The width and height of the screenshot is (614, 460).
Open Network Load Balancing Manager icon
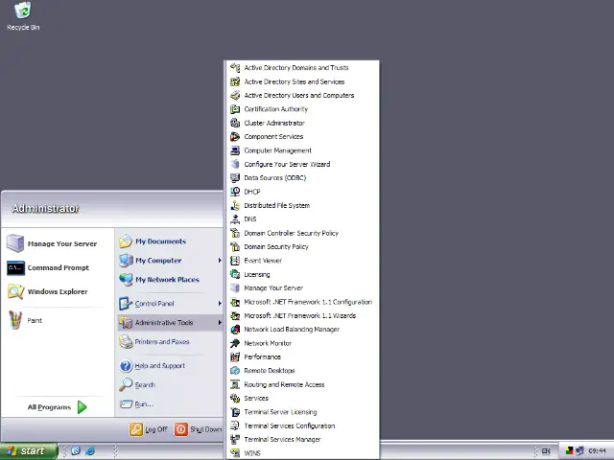point(235,330)
